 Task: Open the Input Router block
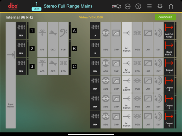tap(11, 75)
